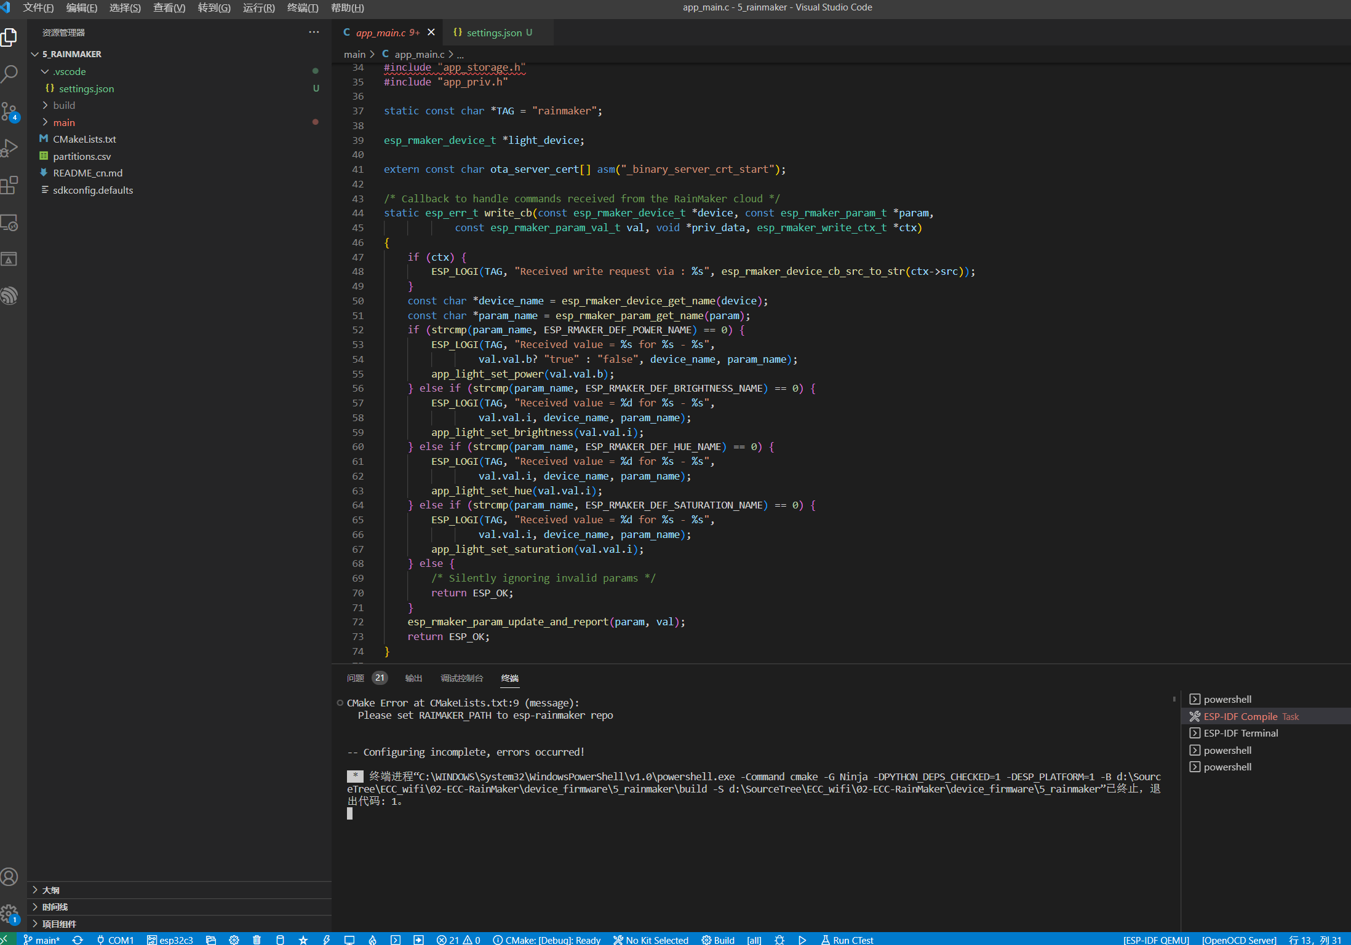Switch to 调试控制台 debug console tab
Screen dimensions: 1351x945
click(x=461, y=678)
